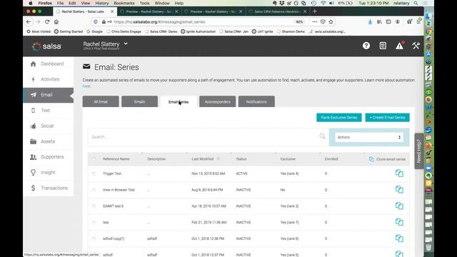Open Text section in sidebar

[49, 111]
